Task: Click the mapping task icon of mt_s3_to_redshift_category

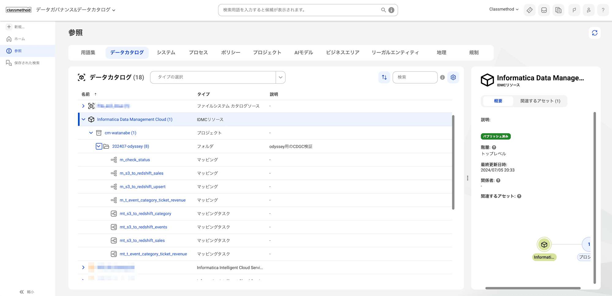Action: tap(114, 214)
